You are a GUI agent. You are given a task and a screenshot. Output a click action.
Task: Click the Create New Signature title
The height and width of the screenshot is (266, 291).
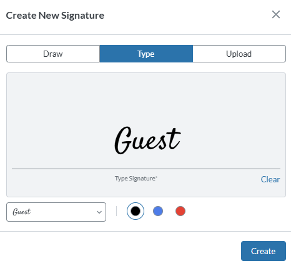click(55, 15)
